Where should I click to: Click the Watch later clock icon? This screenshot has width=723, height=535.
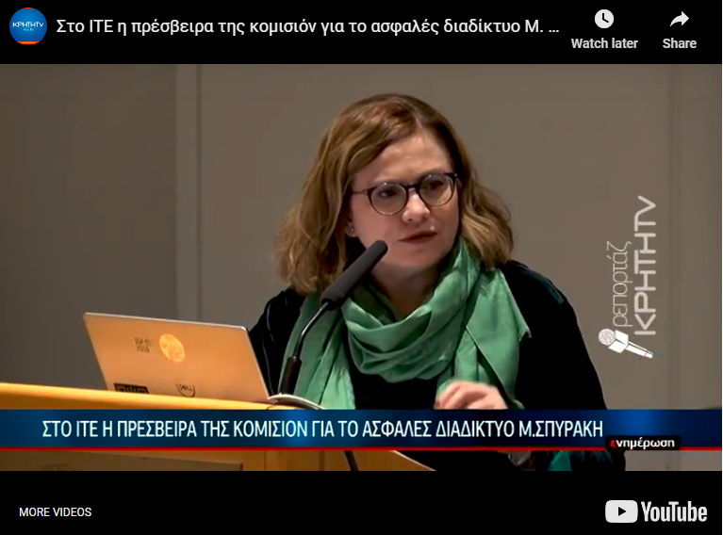click(604, 20)
